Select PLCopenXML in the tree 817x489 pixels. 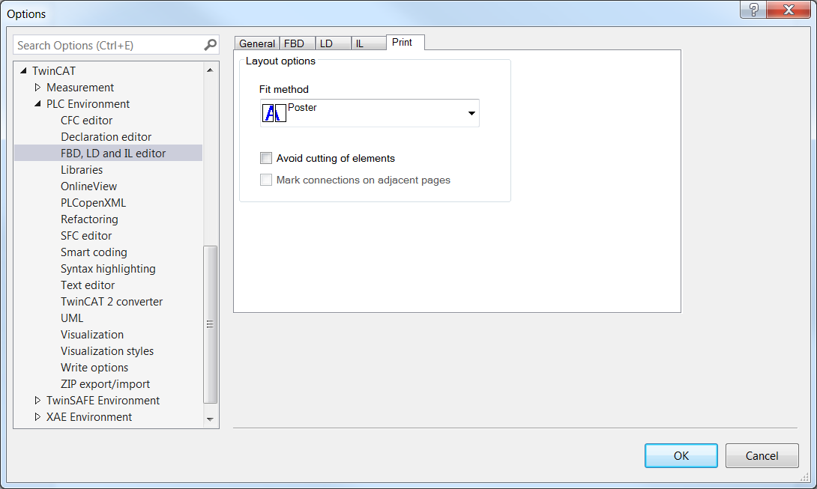click(93, 203)
